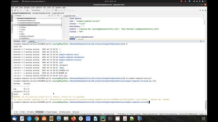
Task: Click the example-template-service breadcrumb
Action: (42, 13)
